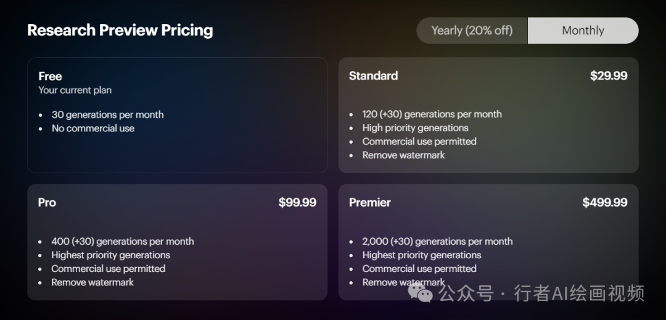Choose the Pro plan title
The height and width of the screenshot is (320, 666).
click(x=47, y=202)
